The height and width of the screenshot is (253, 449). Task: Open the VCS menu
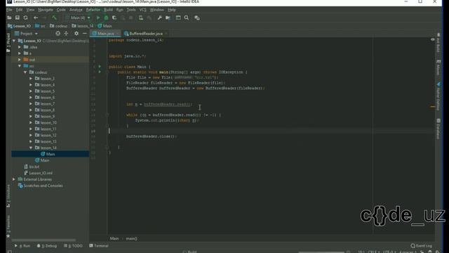pos(142,10)
